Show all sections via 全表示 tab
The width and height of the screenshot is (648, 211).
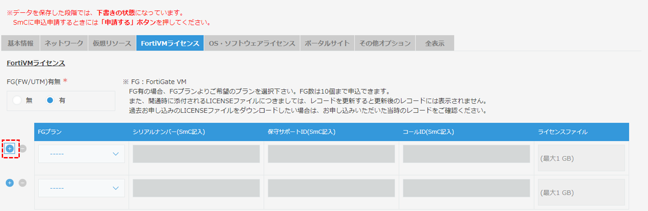click(x=435, y=43)
